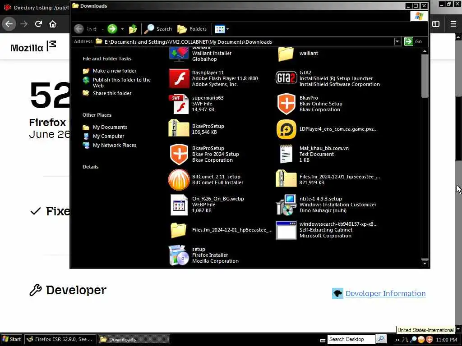This screenshot has width=462, height=346.
Task: Open the Walliant installer file
Action: point(179,55)
